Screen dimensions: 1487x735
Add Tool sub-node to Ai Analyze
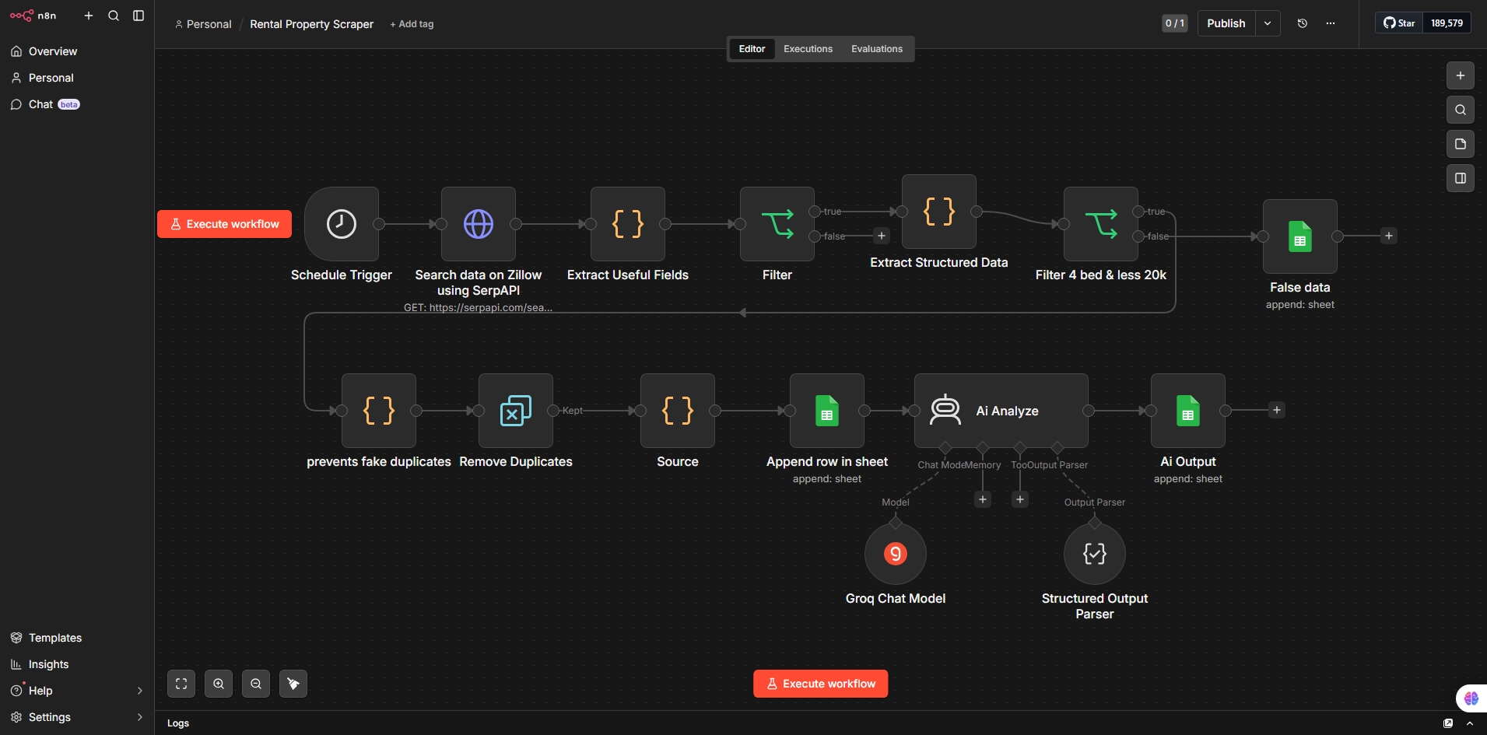tap(1020, 499)
